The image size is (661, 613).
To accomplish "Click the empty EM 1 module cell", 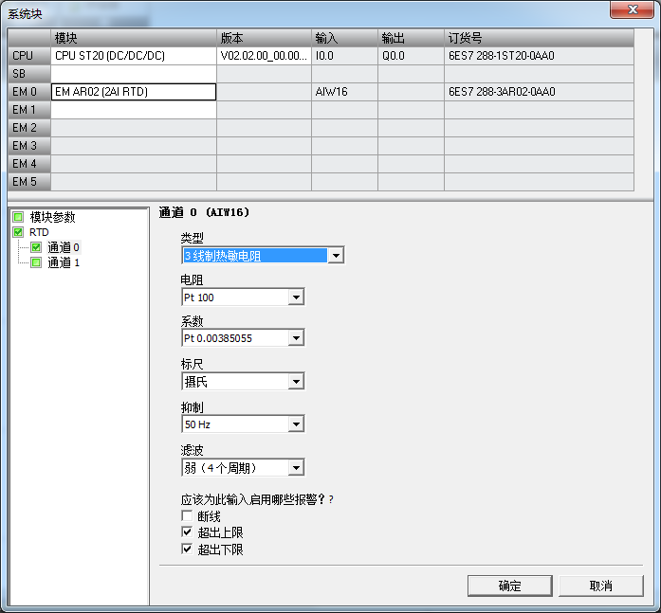I will [x=133, y=110].
